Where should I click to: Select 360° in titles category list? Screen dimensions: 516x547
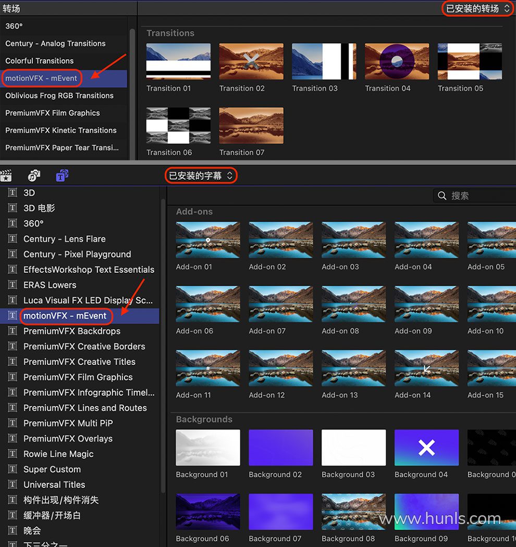80,223
